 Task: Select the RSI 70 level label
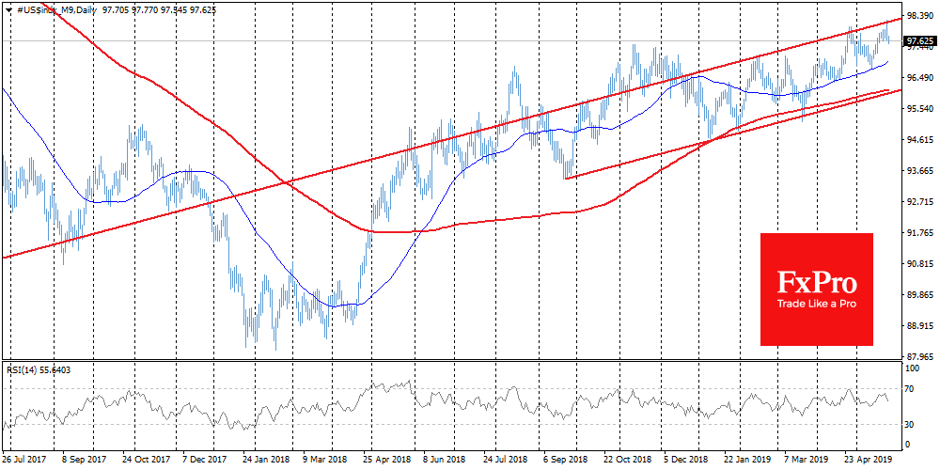click(x=910, y=387)
